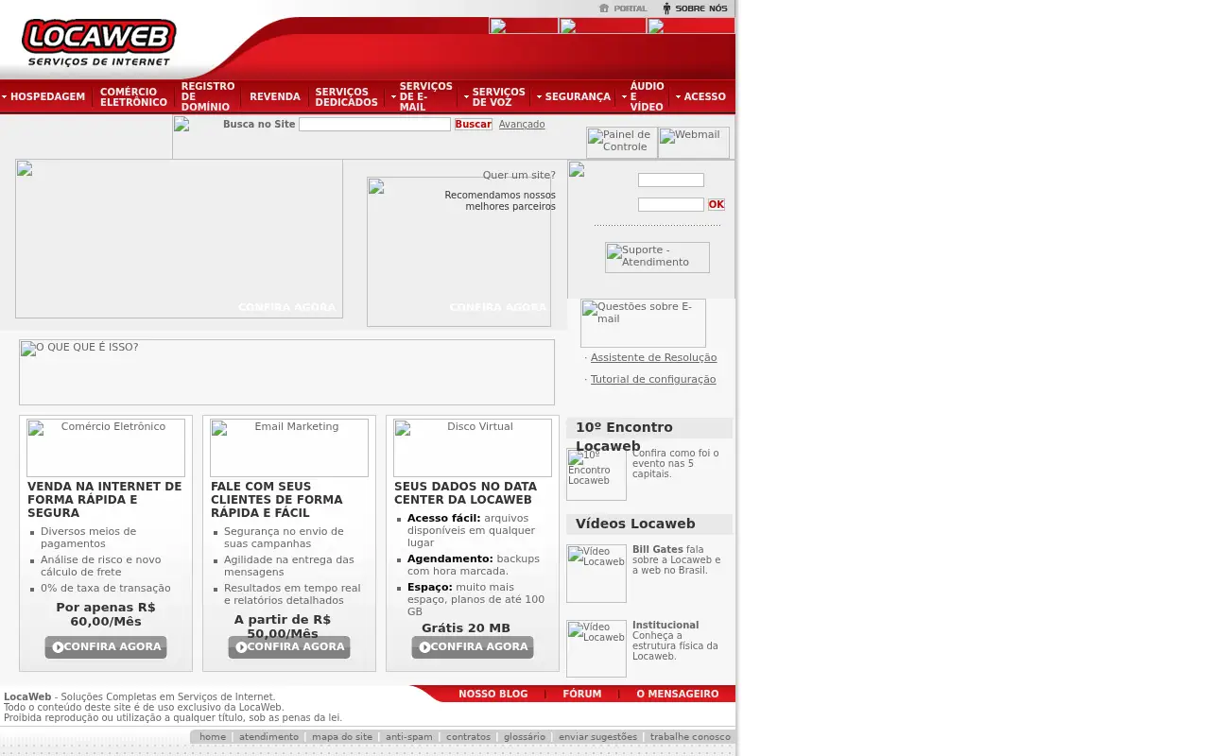Screen dimensions: 1210x756
Task: Open the anti-spam footer link
Action: [409, 737]
